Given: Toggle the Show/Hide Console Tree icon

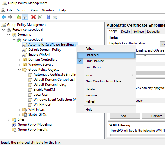Looking at the screenshot, I should (x=25, y=17).
